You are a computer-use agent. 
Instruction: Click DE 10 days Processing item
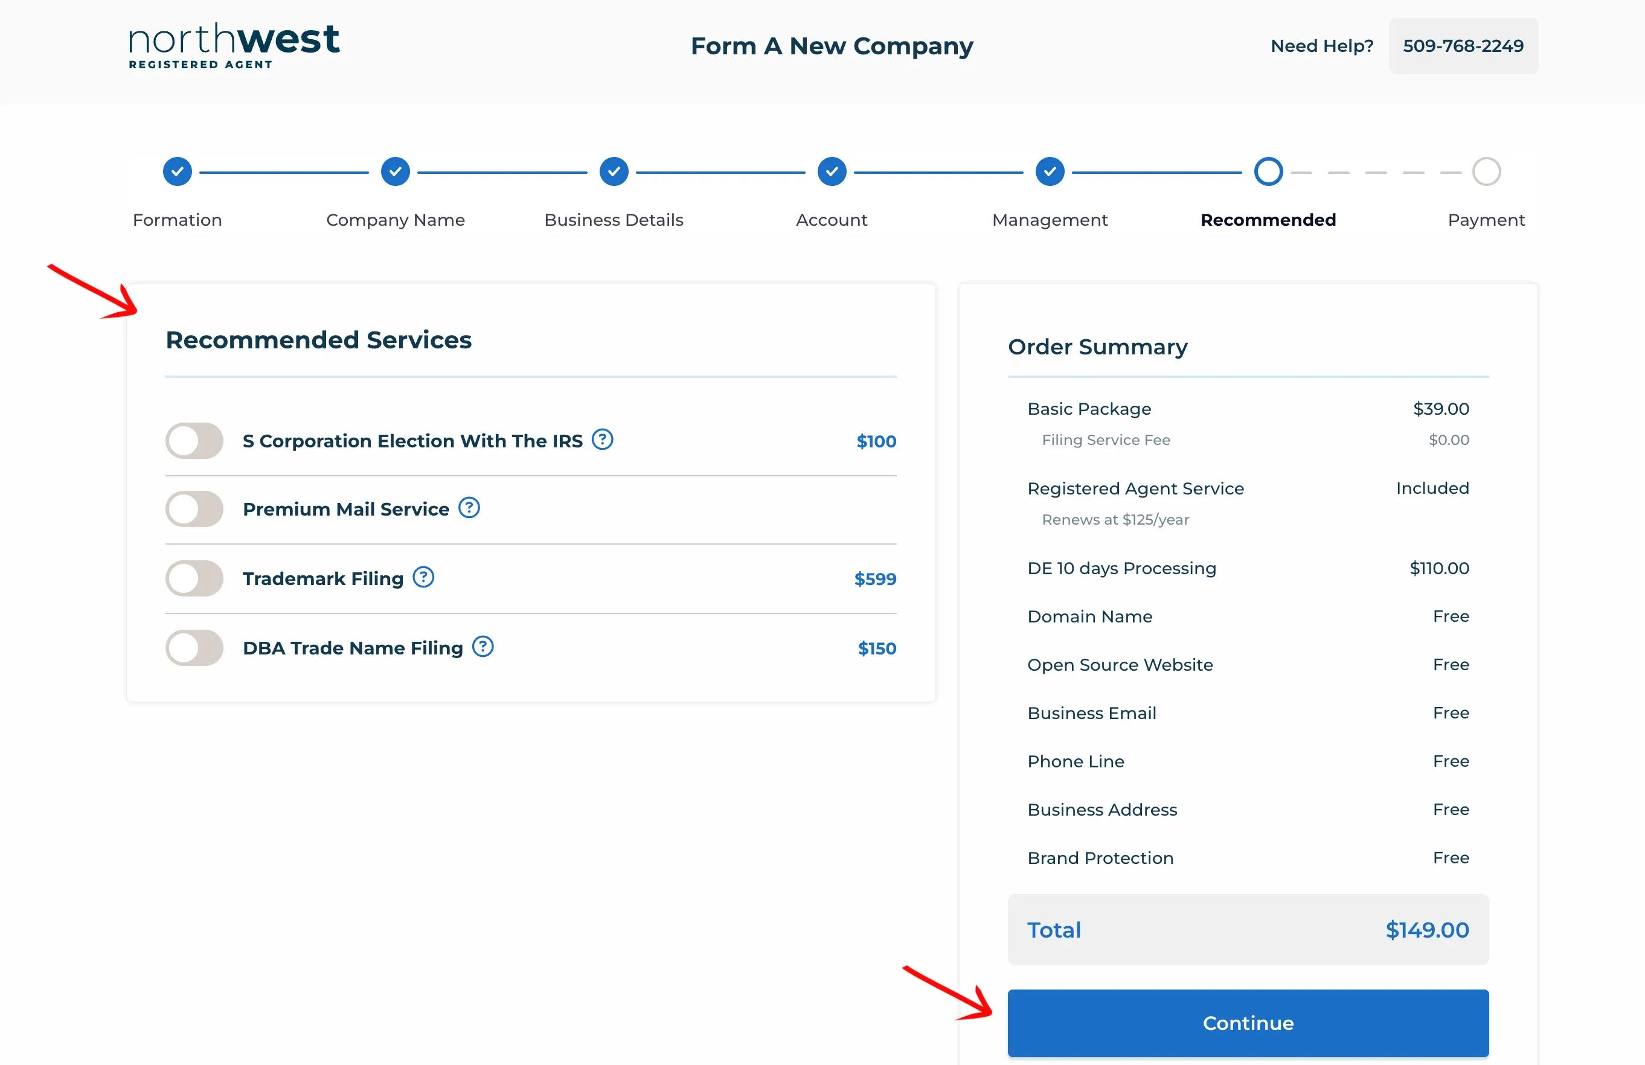point(1122,568)
